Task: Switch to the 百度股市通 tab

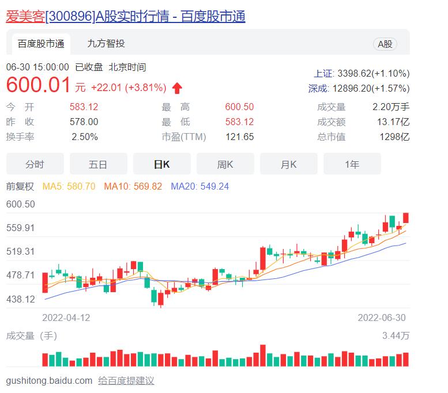Action: tap(41, 44)
